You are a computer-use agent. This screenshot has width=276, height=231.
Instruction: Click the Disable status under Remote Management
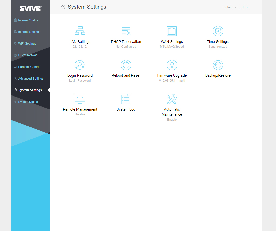point(80,114)
